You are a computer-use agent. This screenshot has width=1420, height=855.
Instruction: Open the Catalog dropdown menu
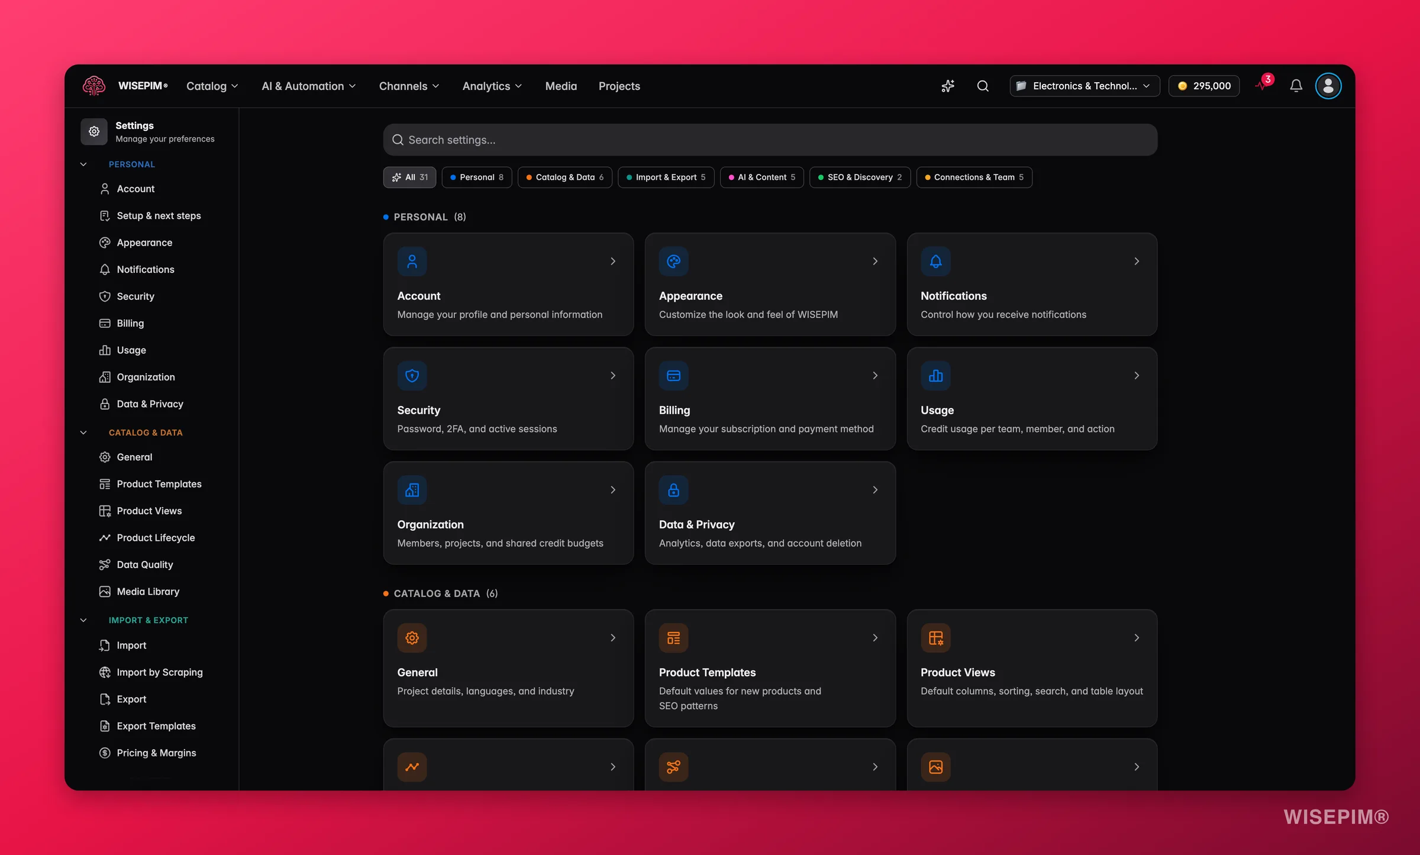212,86
